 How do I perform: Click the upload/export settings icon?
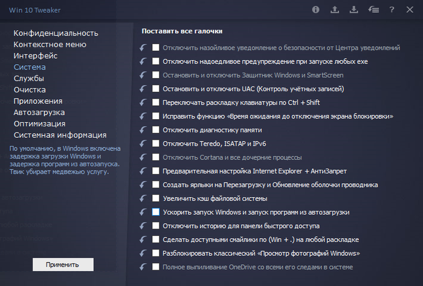(335, 10)
